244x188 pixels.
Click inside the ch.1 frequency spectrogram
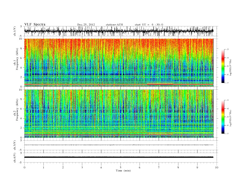(119, 63)
